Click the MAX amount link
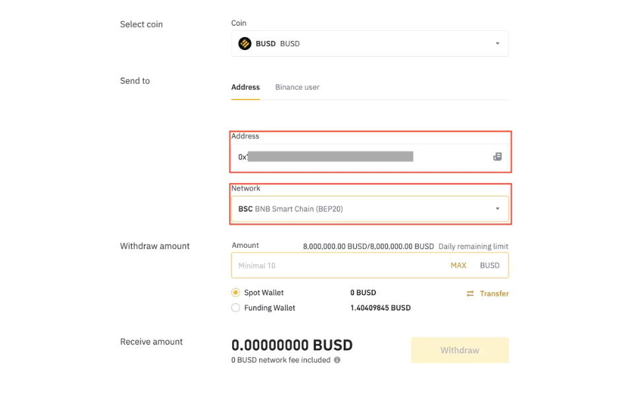 [x=458, y=265]
